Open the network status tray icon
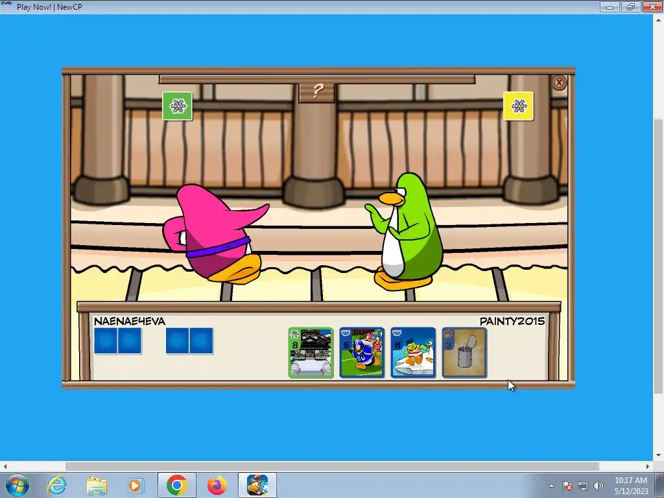The height and width of the screenshot is (498, 664). pos(583,486)
